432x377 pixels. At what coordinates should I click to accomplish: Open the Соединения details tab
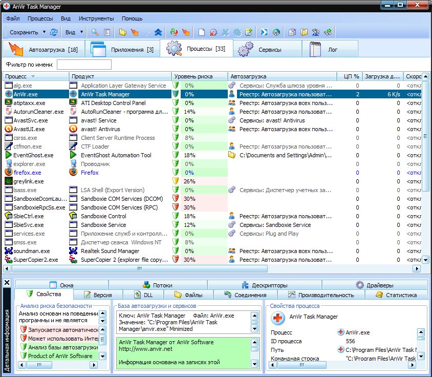tap(245, 295)
